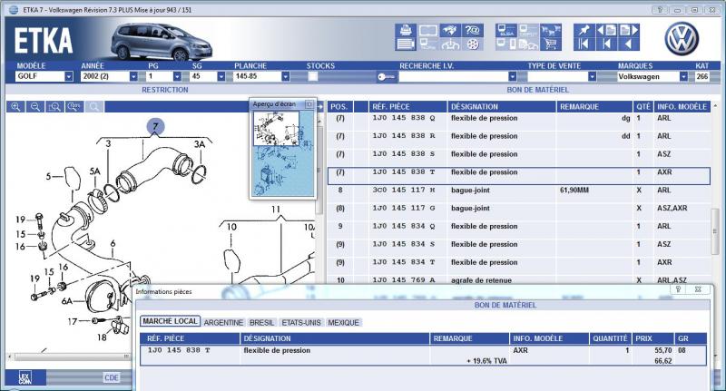
Task: Click the screen preview thumbnail
Action: point(283,153)
